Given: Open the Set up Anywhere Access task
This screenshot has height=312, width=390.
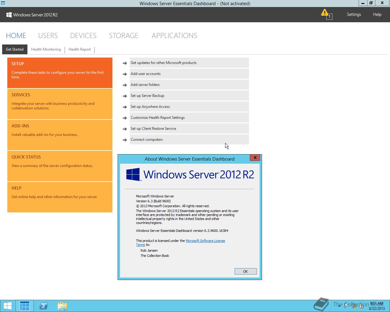Looking at the screenshot, I should click(189, 106).
